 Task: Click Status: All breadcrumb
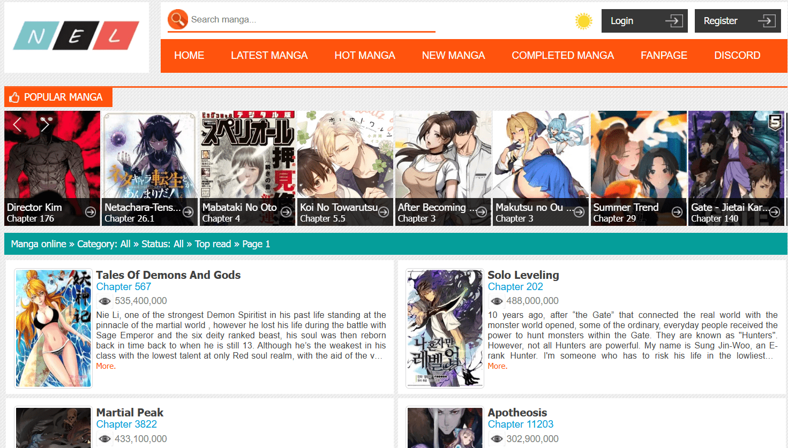[x=162, y=244]
